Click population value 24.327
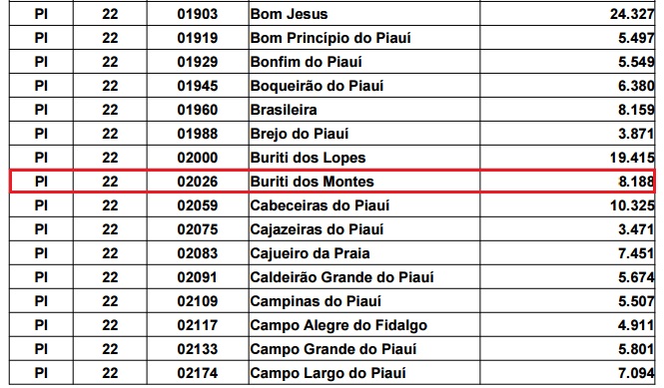 click(632, 14)
